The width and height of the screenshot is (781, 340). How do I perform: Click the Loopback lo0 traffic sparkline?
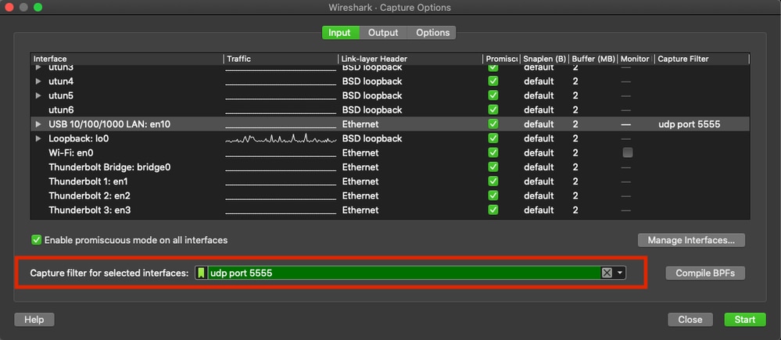pyautogui.click(x=281, y=138)
